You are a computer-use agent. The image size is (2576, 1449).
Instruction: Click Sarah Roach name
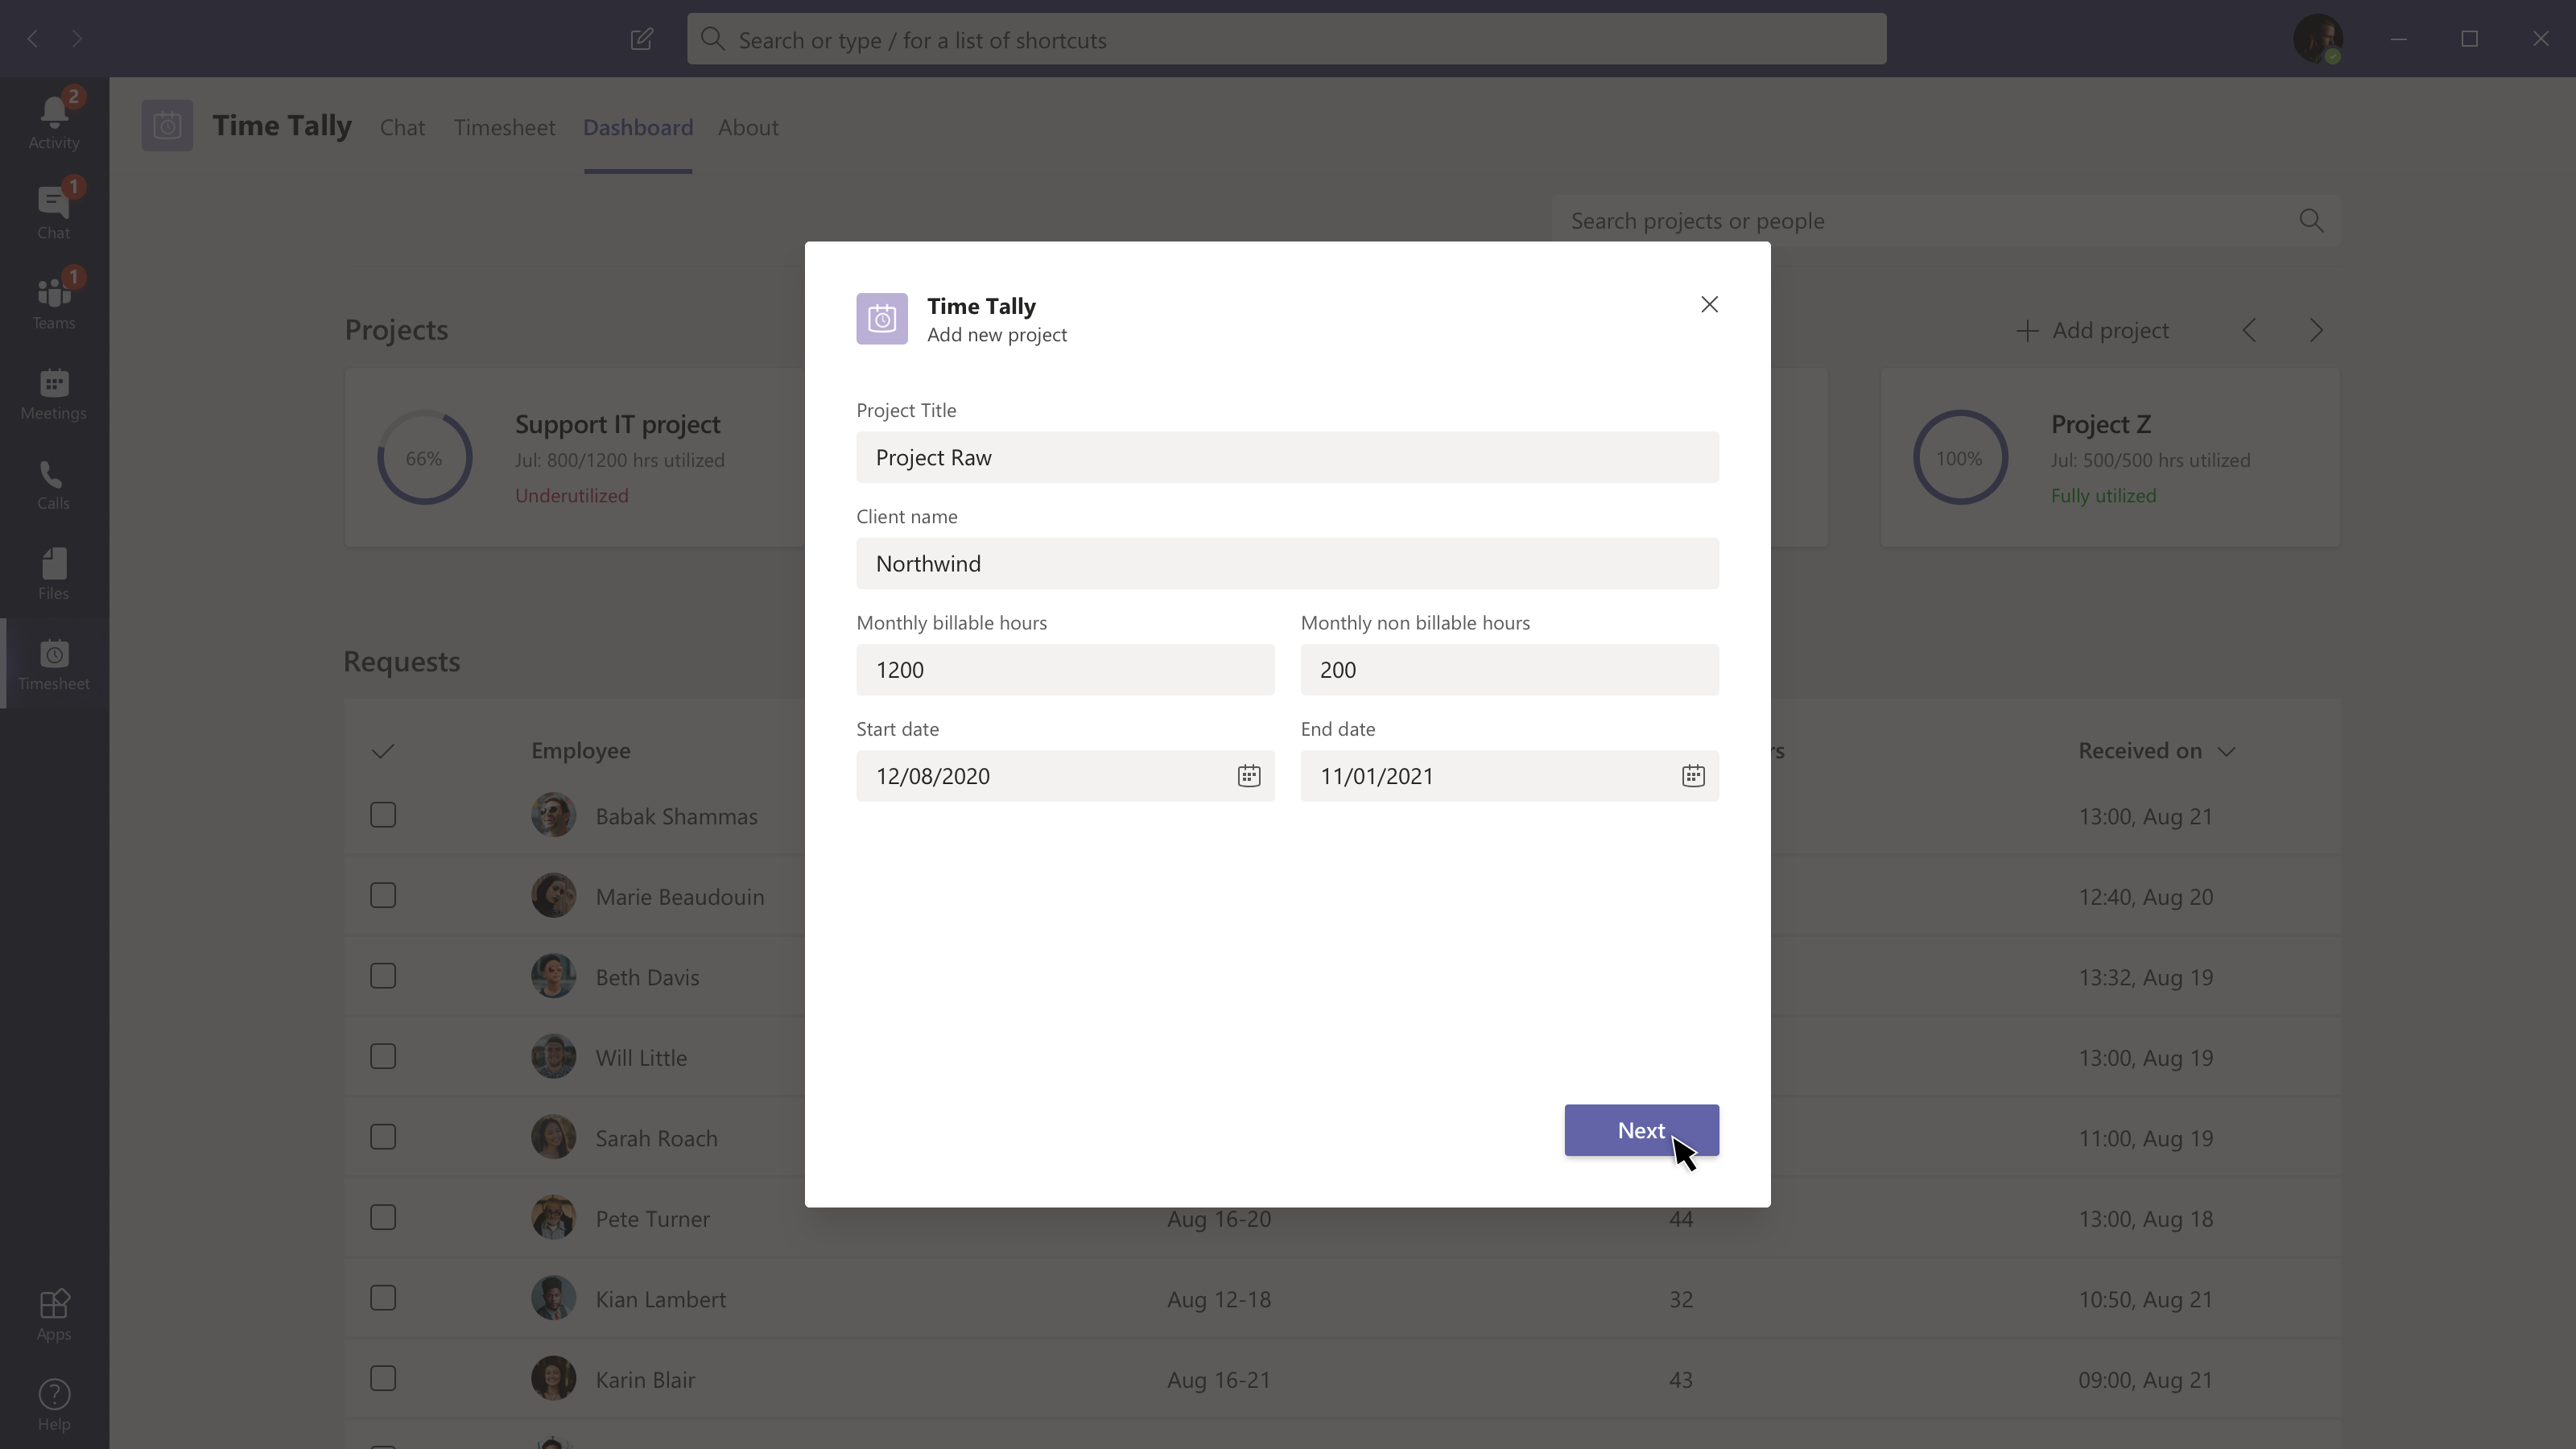pos(656,1138)
